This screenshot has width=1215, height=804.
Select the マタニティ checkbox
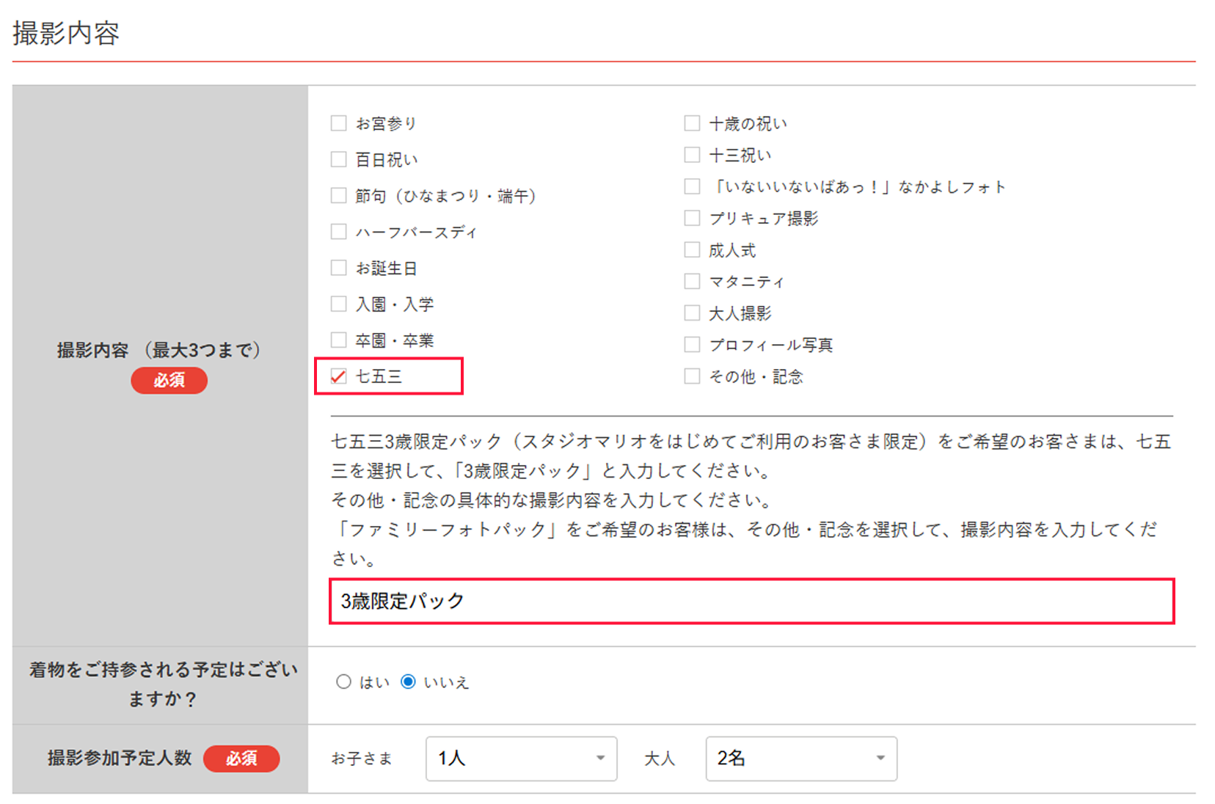691,280
